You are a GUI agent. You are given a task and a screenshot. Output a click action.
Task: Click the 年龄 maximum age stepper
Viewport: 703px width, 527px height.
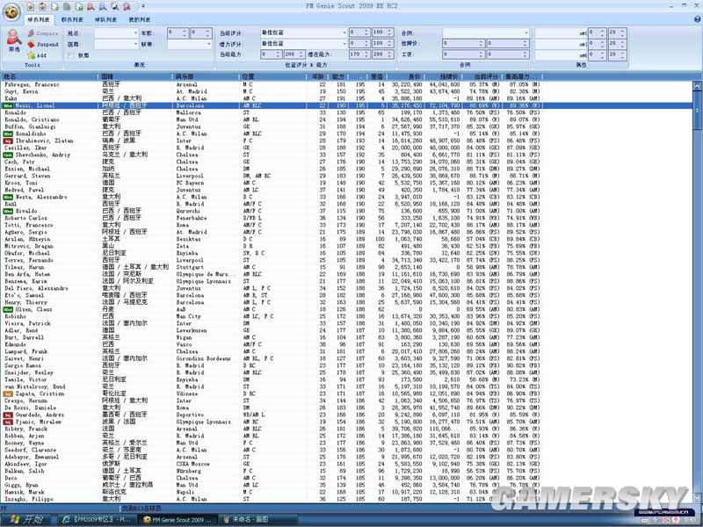pyautogui.click(x=201, y=33)
